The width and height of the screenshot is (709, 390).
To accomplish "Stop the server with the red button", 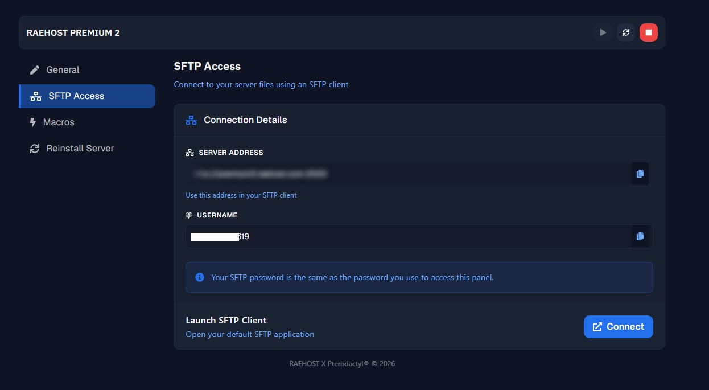I will [649, 32].
